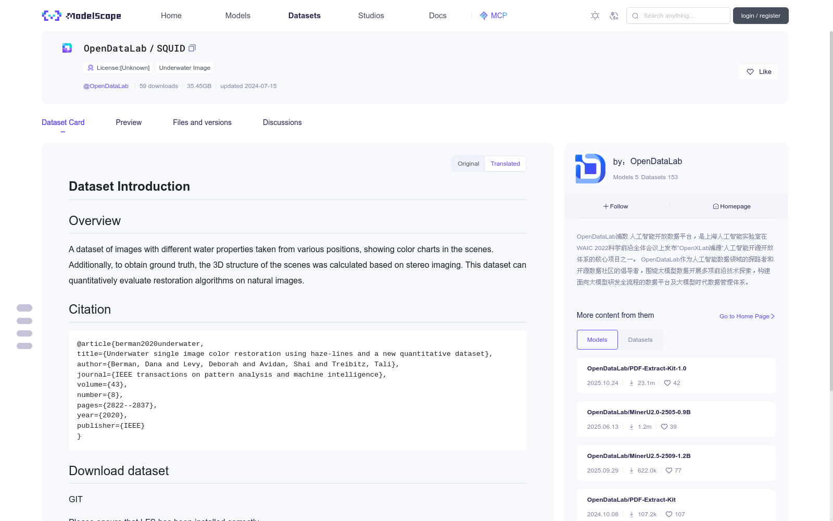Open OpenDataLab/MinerU2.0-2505-0.9B model
Image resolution: width=833 pixels, height=521 pixels.
[639, 412]
